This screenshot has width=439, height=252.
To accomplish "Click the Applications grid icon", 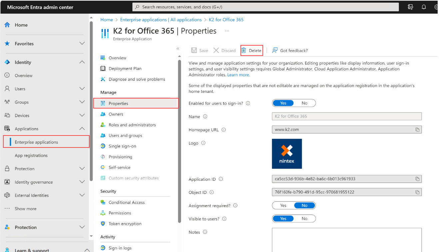I will (7, 129).
